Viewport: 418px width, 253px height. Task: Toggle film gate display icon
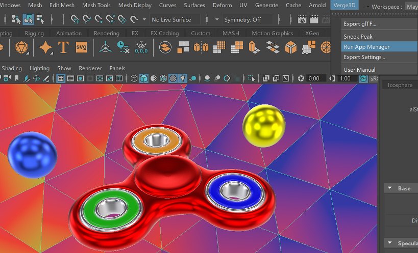(70, 78)
